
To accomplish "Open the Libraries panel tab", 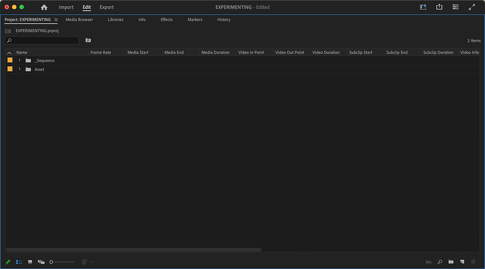I will [x=115, y=19].
